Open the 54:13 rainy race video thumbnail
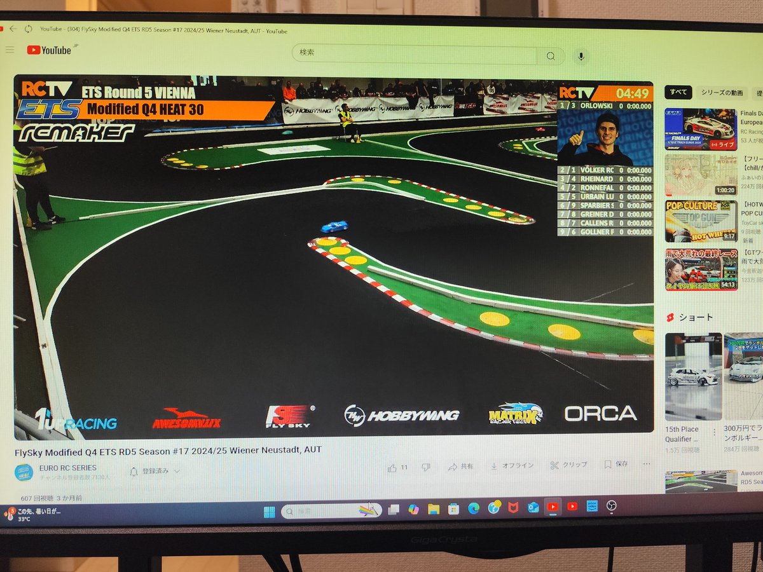The width and height of the screenshot is (763, 572). (702, 269)
